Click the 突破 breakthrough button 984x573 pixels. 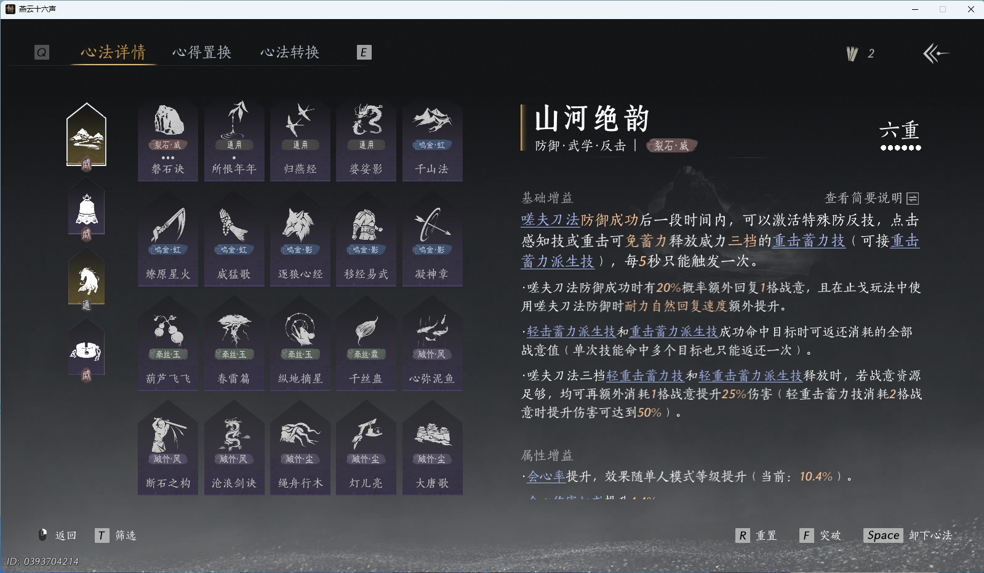(x=820, y=535)
